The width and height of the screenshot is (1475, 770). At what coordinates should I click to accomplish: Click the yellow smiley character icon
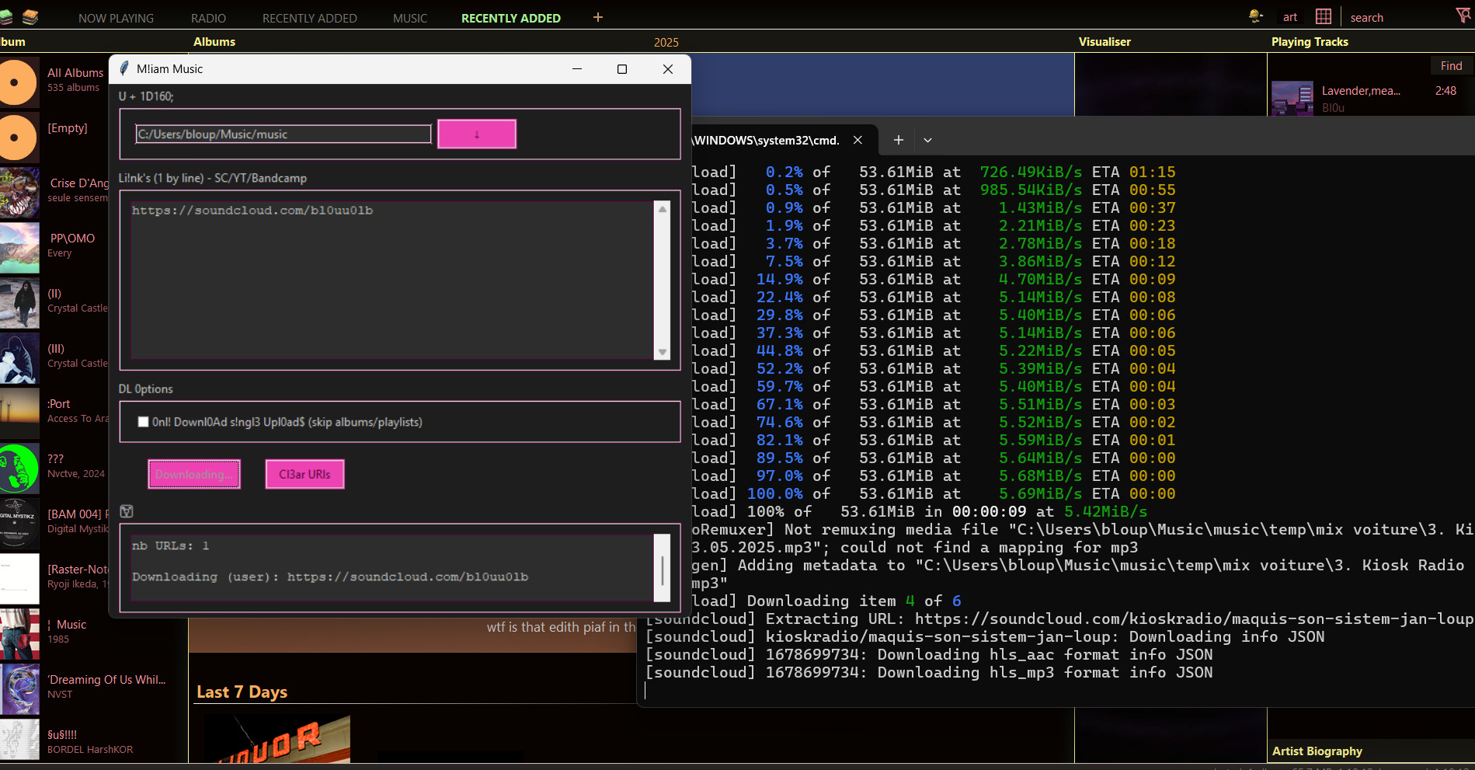click(x=1255, y=16)
